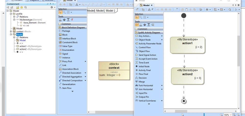Open the Containment panel settings gear
The image size is (245, 116).
point(52,7)
